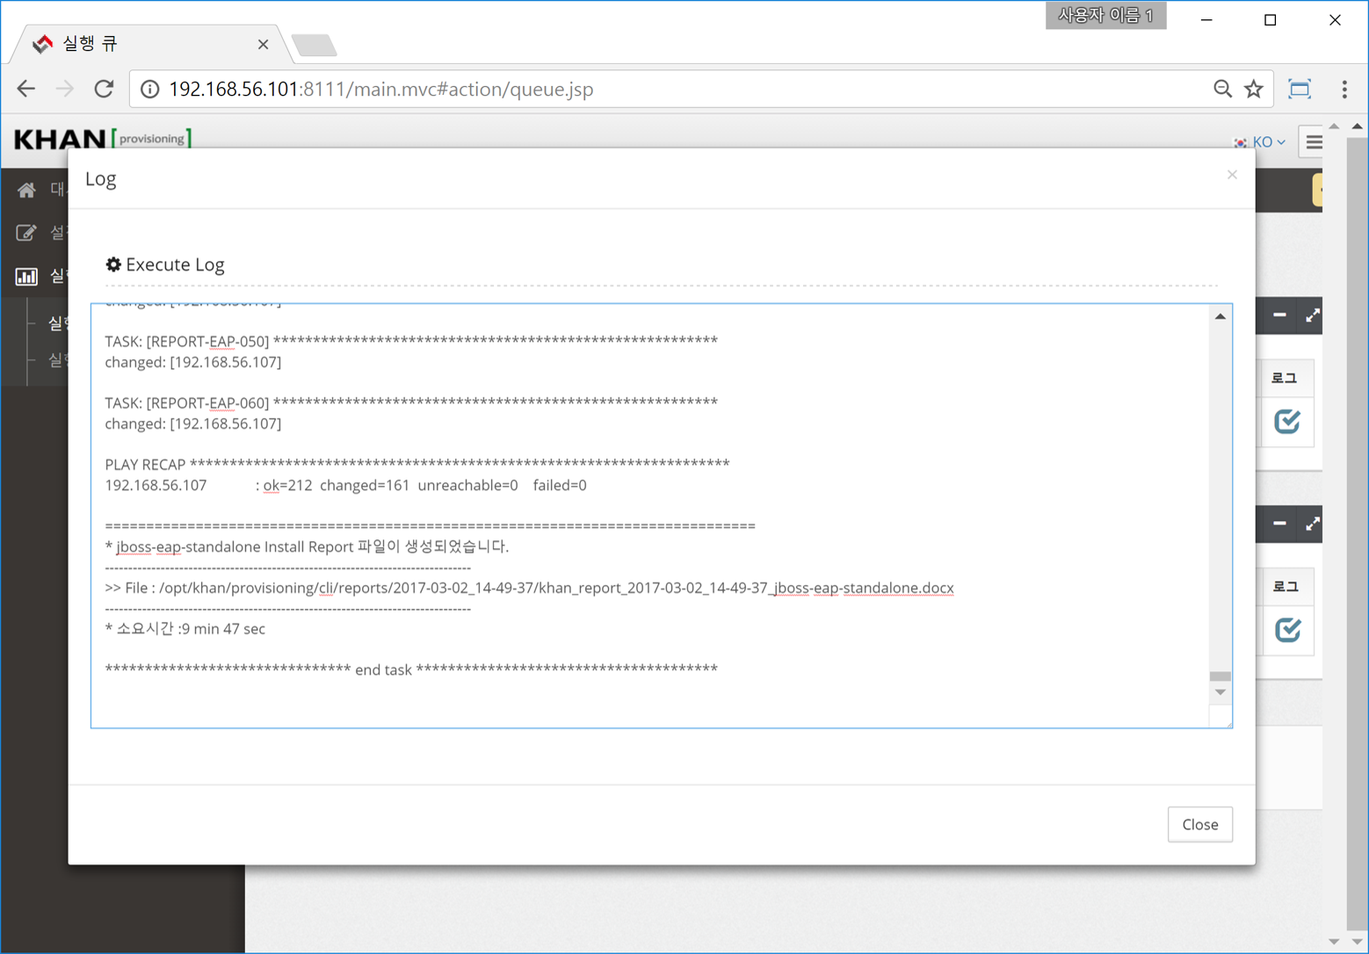Click the log scrollbar up arrow

pyautogui.click(x=1220, y=316)
